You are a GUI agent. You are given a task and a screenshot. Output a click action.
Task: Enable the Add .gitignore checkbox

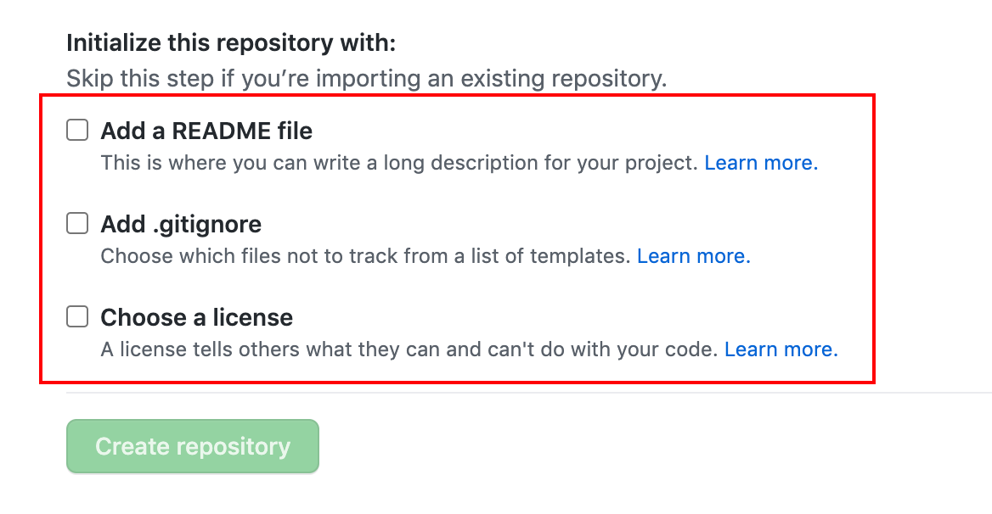click(x=77, y=224)
